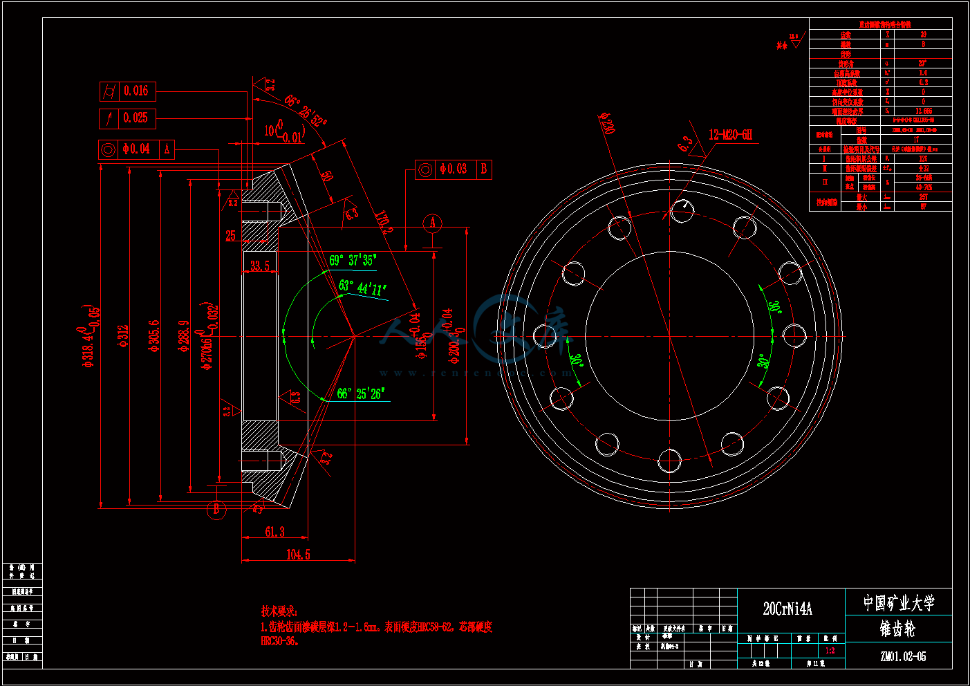Select the 技术要求 heading text
The height and width of the screenshot is (686, 970).
[279, 611]
